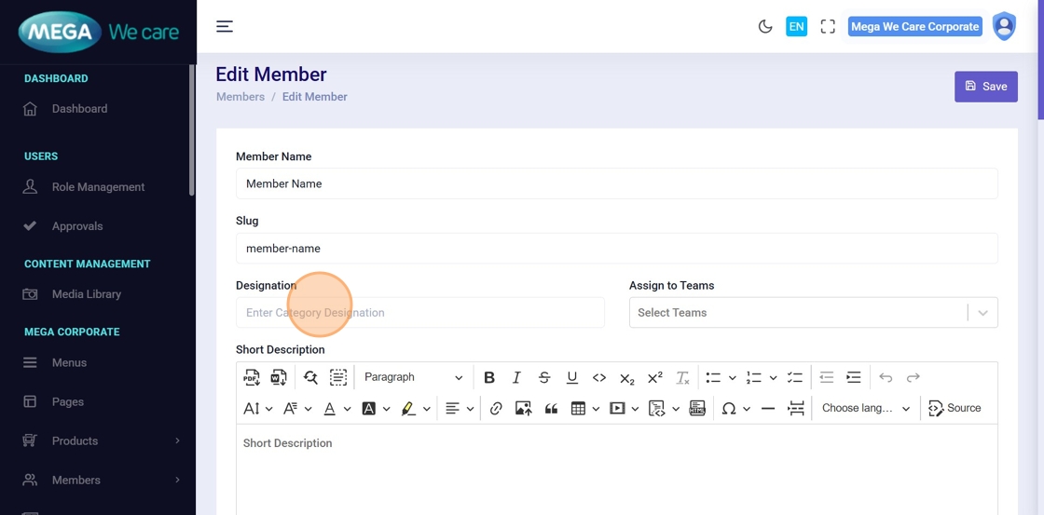Image resolution: width=1044 pixels, height=515 pixels.
Task: Open Choose language dropdown
Action: click(x=865, y=408)
